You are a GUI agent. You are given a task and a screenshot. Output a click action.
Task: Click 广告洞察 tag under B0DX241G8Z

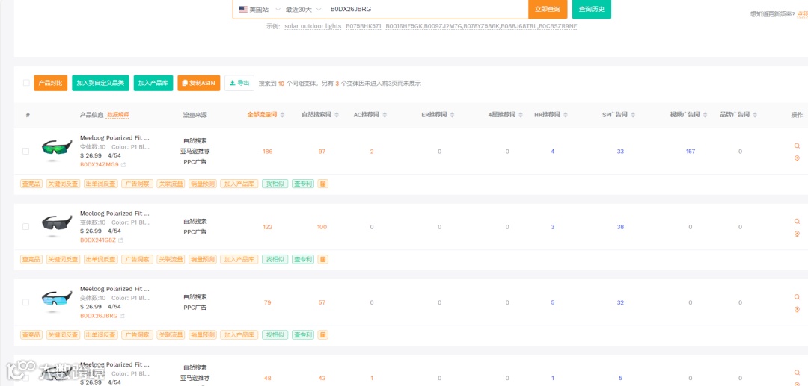click(x=138, y=259)
